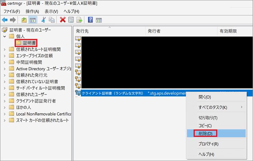Expand the Active Directory ユーザー オブジェクト node
This screenshot has height=161, width=253.
(5, 69)
